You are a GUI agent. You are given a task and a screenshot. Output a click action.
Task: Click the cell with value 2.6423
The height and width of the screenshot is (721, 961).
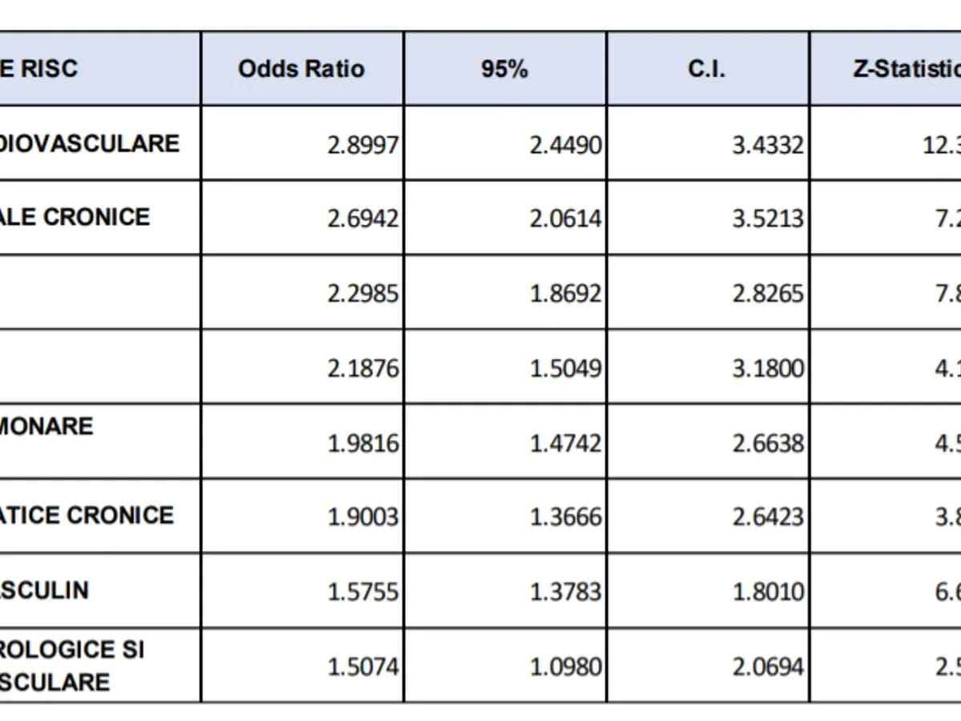pos(768,517)
